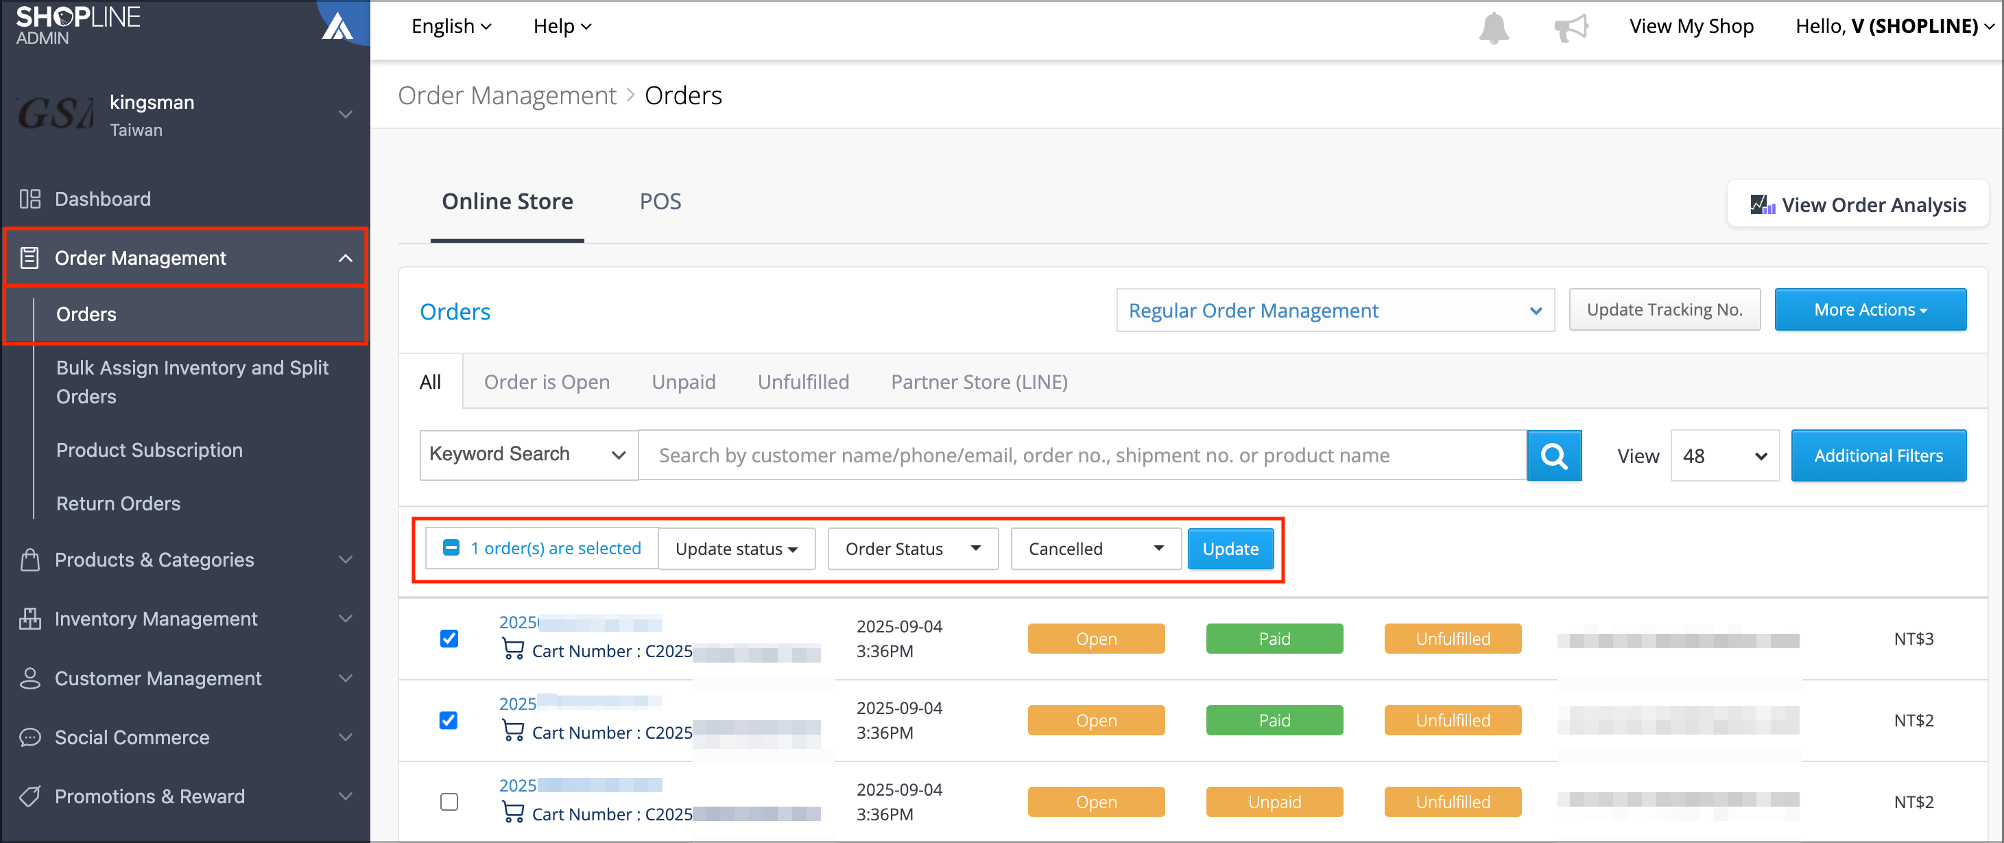The width and height of the screenshot is (2004, 843).
Task: Click the SHOPLINE Admin logo
Action: (77, 25)
